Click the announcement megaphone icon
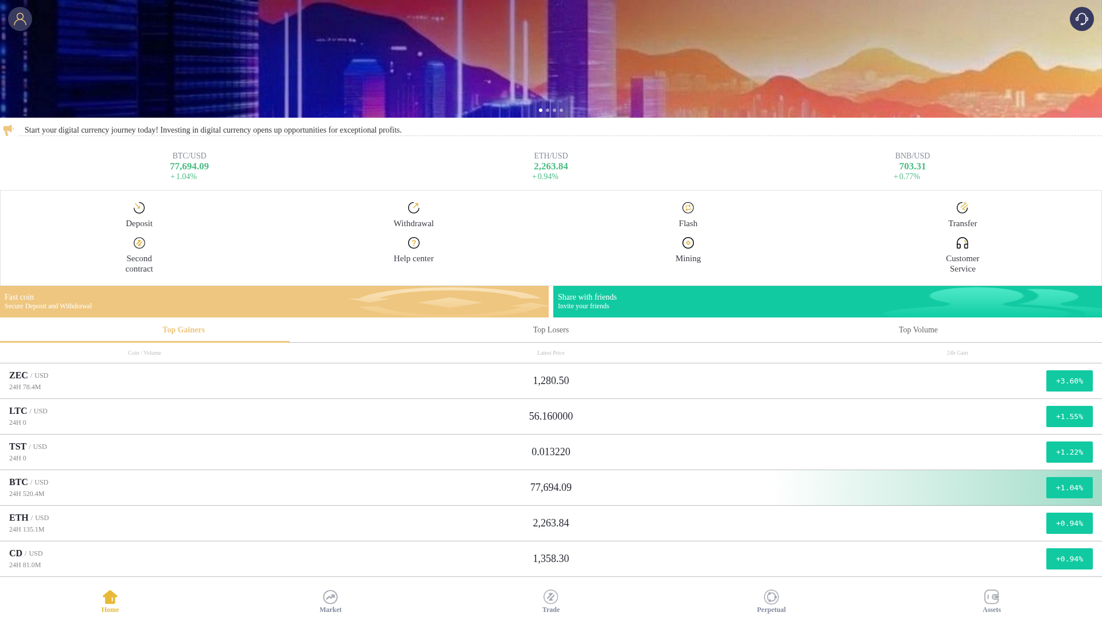Viewport: 1102px width, 620px height. coord(9,130)
